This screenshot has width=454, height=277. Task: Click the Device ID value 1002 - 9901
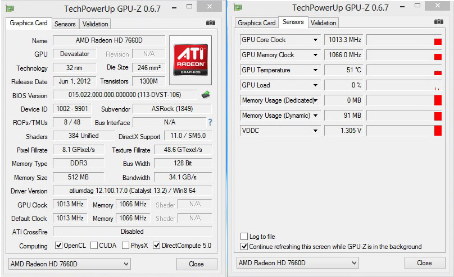point(72,109)
